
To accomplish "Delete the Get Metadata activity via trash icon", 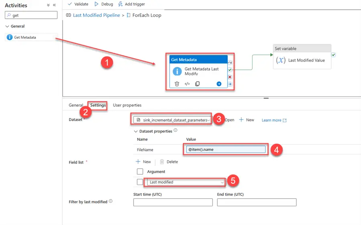I will point(177,84).
